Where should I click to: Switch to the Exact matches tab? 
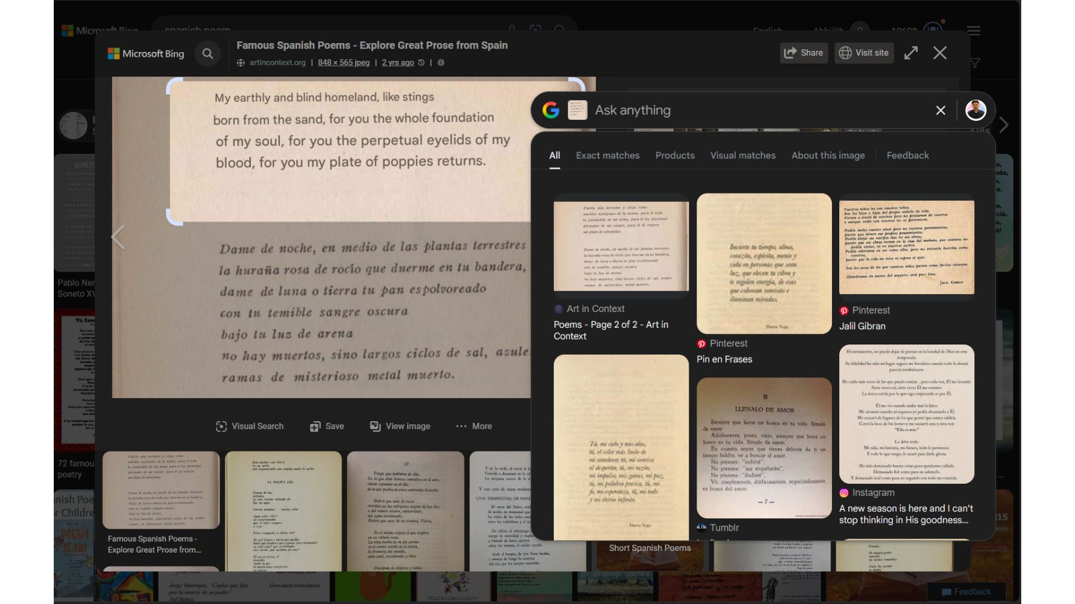pos(607,155)
